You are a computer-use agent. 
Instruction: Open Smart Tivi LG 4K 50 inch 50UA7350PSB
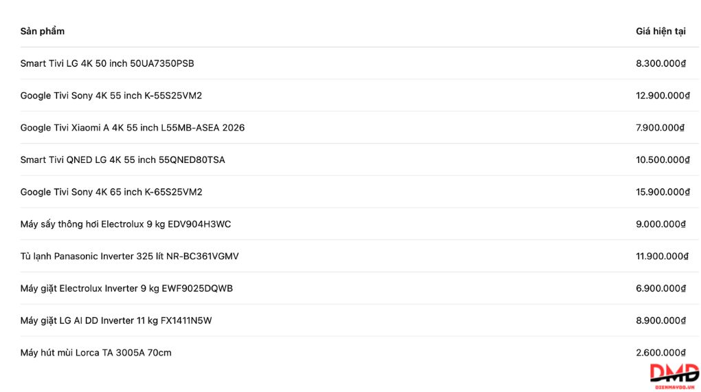(107, 63)
